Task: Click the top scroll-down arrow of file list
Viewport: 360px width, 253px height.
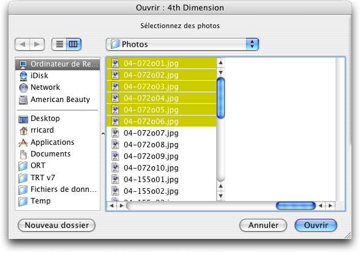Action: tap(220, 72)
